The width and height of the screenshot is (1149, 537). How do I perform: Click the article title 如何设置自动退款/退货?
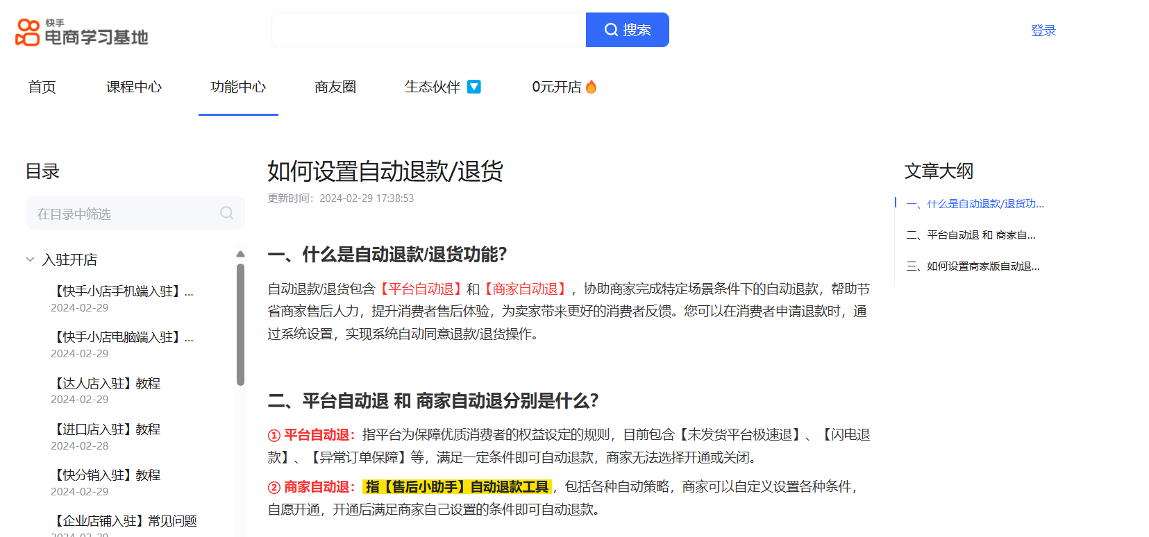[x=385, y=171]
